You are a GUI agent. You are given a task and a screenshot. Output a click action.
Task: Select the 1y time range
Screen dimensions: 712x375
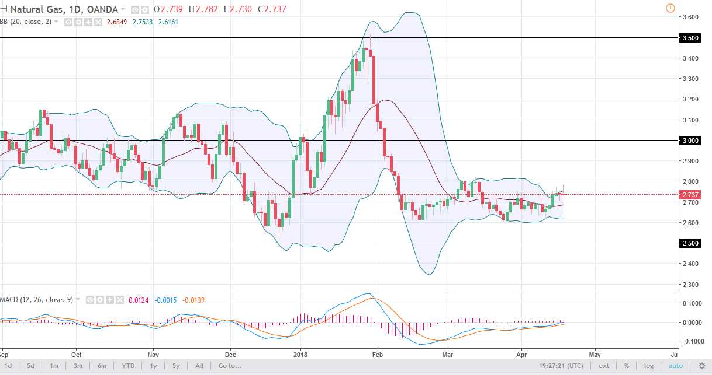pos(154,366)
